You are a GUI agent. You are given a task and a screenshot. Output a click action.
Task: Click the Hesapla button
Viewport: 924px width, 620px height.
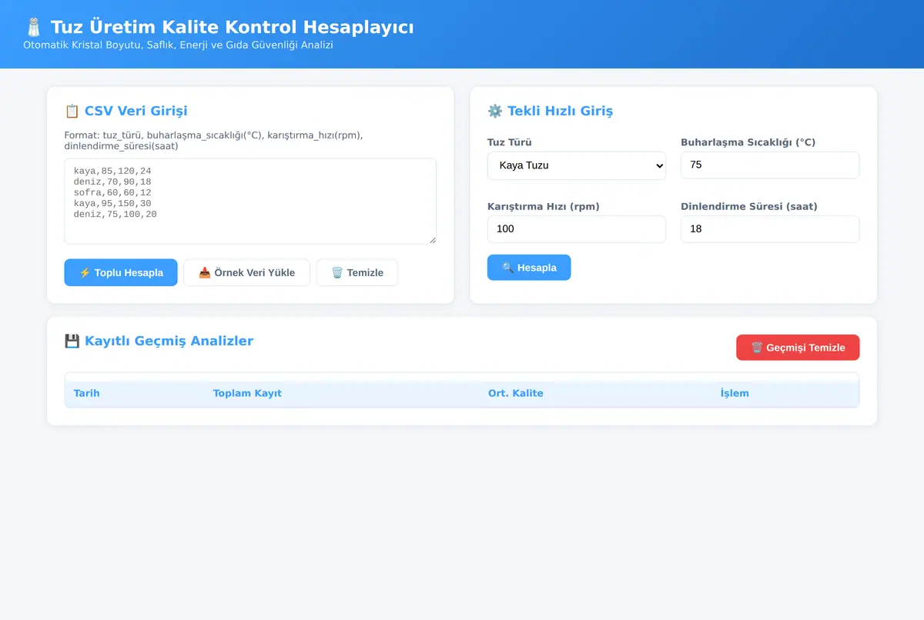[x=529, y=268]
